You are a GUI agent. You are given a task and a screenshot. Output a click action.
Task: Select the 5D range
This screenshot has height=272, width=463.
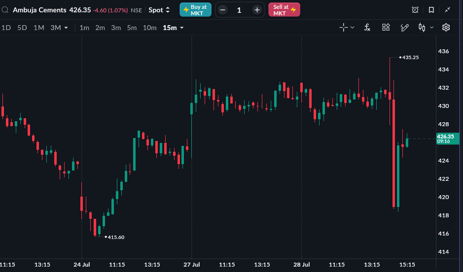tap(22, 28)
